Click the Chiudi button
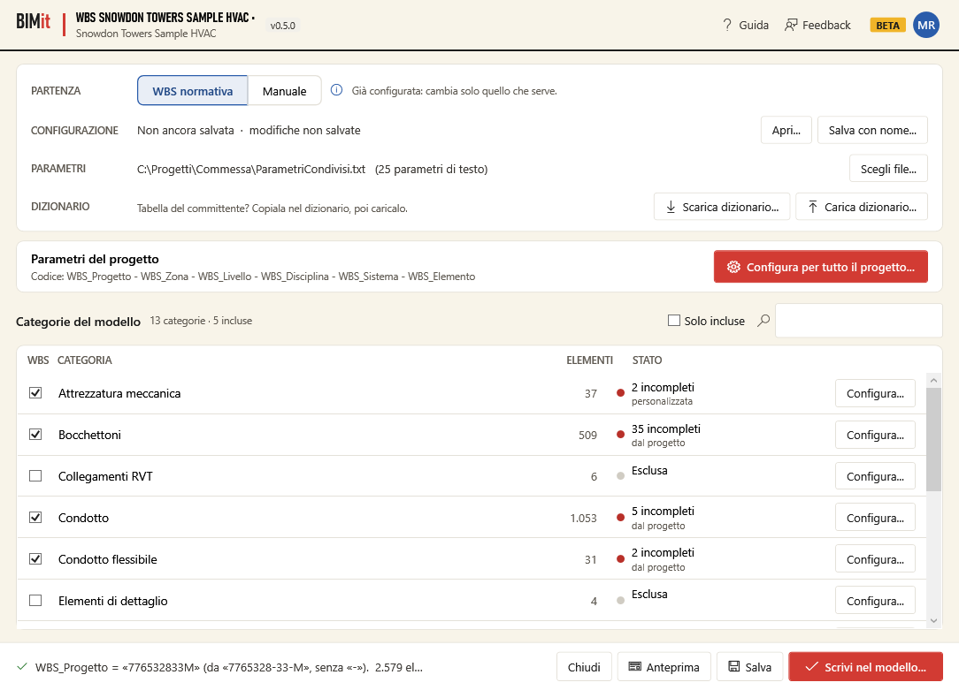Image resolution: width=959 pixels, height=690 pixels. tap(584, 667)
